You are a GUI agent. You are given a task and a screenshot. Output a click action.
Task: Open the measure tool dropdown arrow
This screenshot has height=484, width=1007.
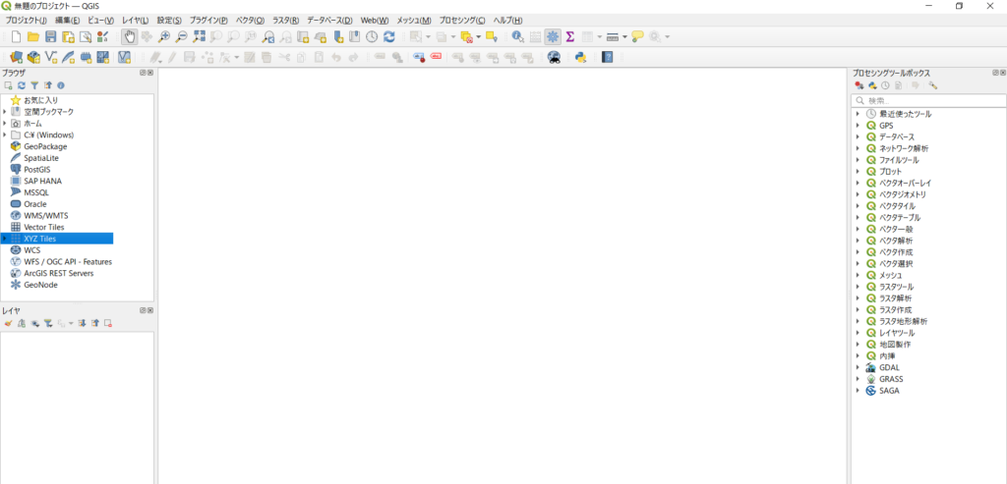tap(624, 37)
